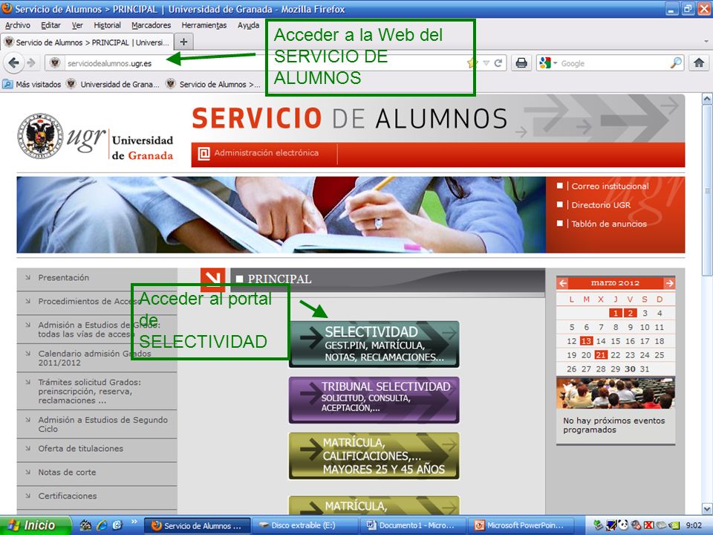Expand the quick launch chevron in taskbar
This screenshot has height=535, width=713.
134,522
